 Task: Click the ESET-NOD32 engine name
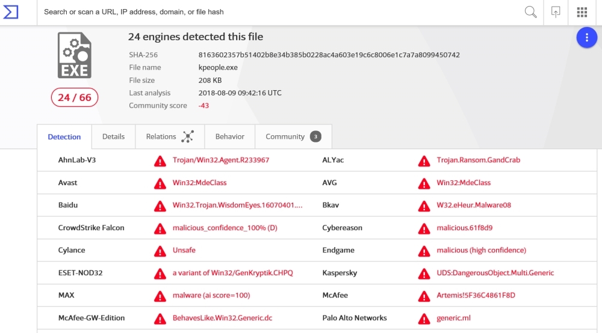80,272
